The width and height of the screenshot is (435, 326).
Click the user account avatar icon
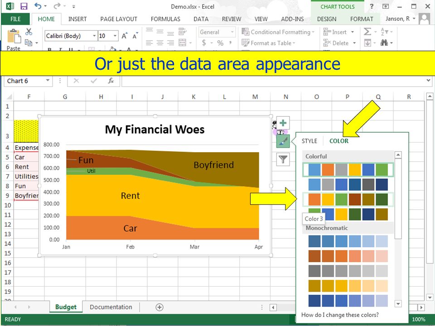pos(424,19)
